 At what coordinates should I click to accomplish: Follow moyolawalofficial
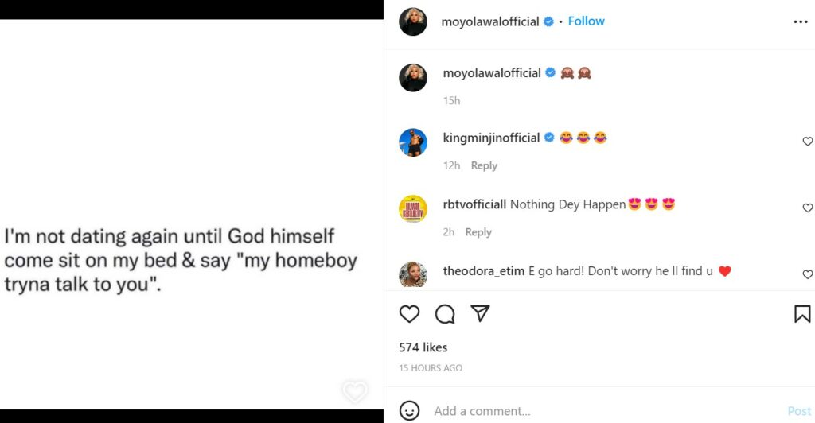587,21
